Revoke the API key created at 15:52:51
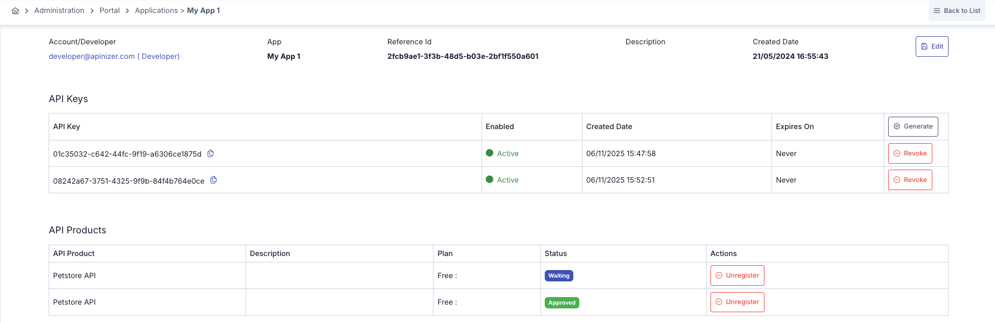The image size is (995, 323). click(910, 180)
